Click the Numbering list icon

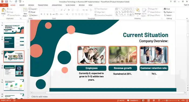(78, 10)
